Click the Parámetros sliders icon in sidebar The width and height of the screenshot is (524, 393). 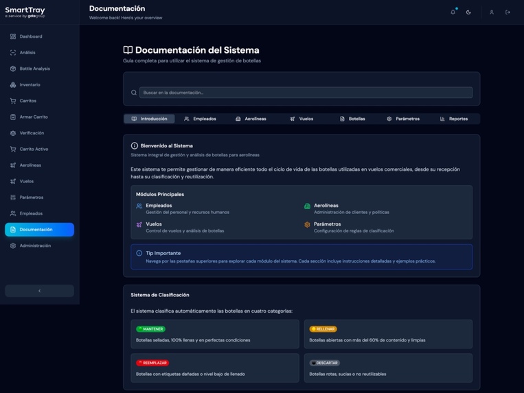tap(13, 197)
